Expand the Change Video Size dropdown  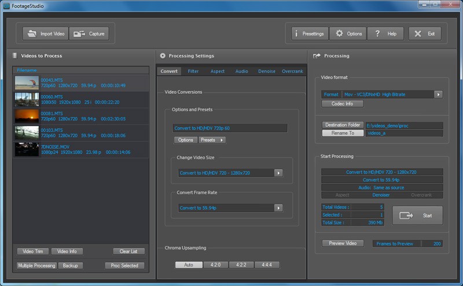[278, 173]
